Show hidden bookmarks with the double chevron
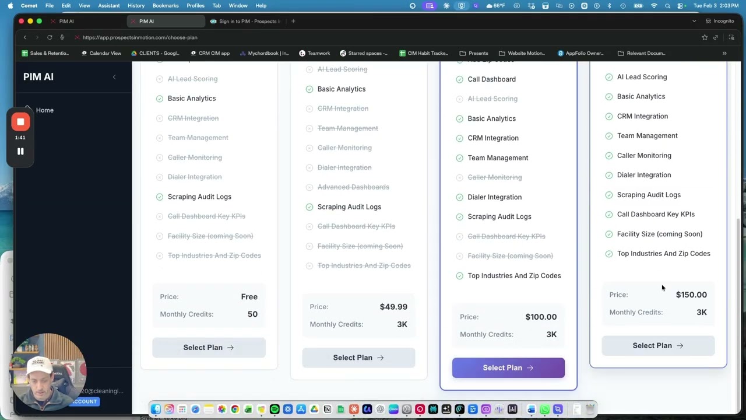The height and width of the screenshot is (420, 746). pyautogui.click(x=724, y=53)
